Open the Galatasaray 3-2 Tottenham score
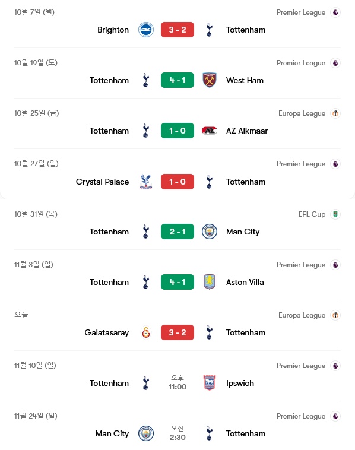The image size is (355, 450). (x=178, y=332)
